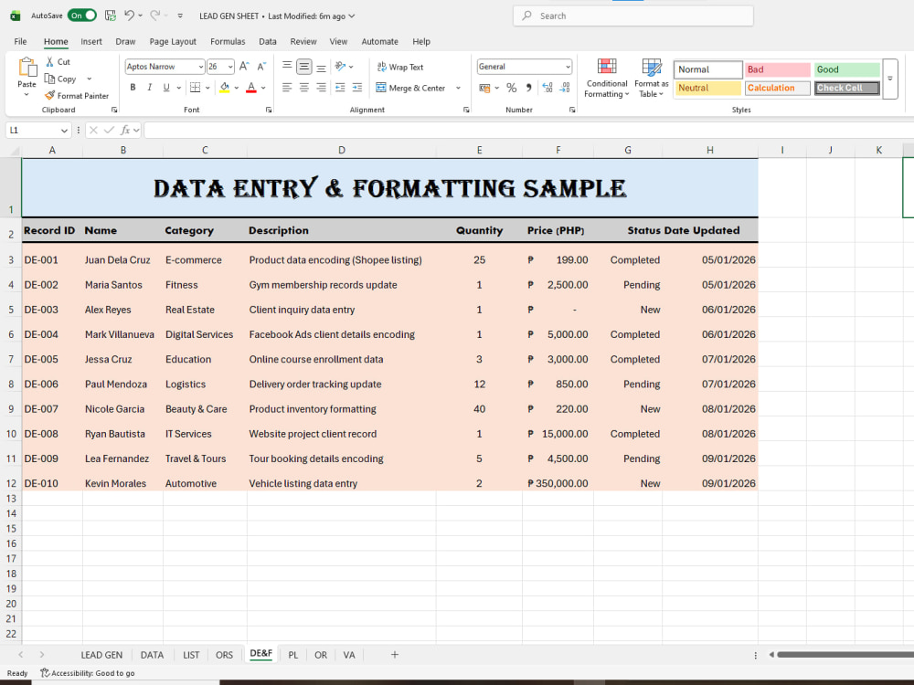The height and width of the screenshot is (685, 914).
Task: Click the Undo arrow icon
Action: 130,16
